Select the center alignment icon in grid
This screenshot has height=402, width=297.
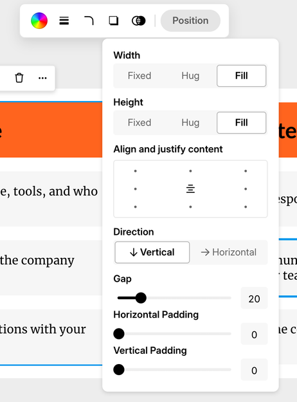(x=190, y=189)
